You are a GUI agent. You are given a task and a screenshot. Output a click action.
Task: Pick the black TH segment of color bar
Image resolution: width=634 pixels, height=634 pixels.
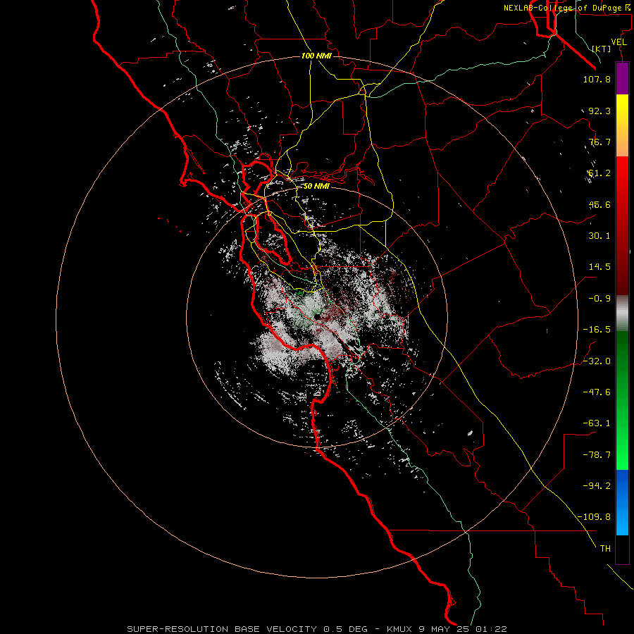point(622,549)
